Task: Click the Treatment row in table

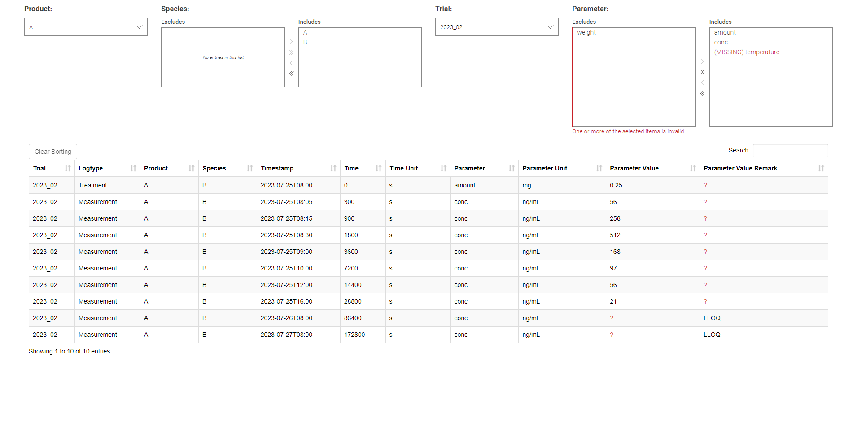Action: click(92, 185)
